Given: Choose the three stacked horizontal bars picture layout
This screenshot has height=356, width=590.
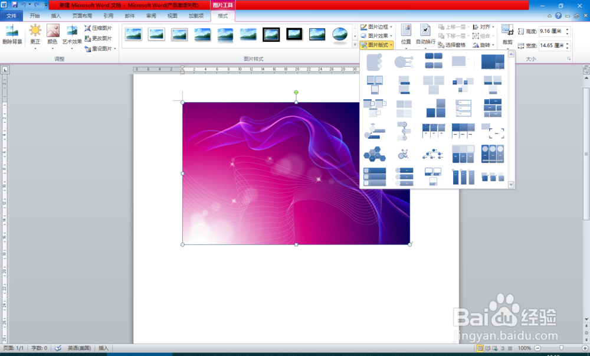Looking at the screenshot, I should (375, 177).
